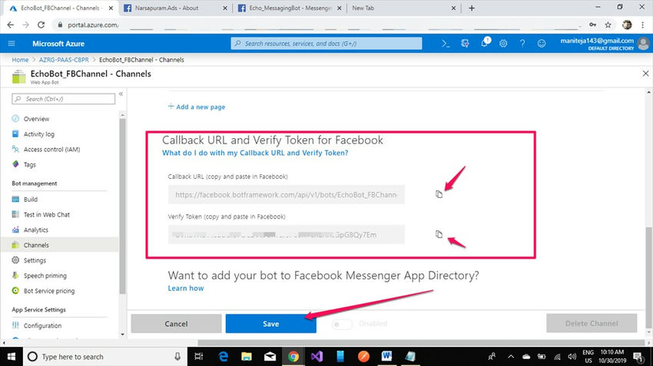Viewport: 653px width, 366px height.
Task: Copy the Verify Token to clipboard
Action: [439, 234]
